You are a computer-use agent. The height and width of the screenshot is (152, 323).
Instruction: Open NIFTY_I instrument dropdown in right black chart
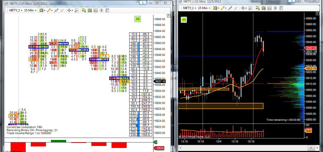(x=190, y=8)
